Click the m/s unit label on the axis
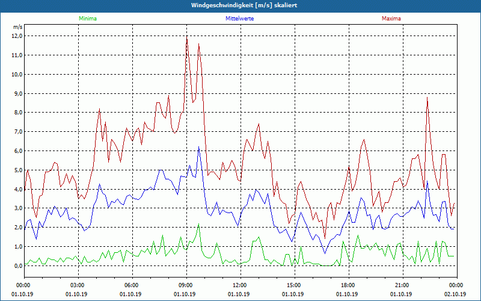This screenshot has height=301, width=481. 18,27
